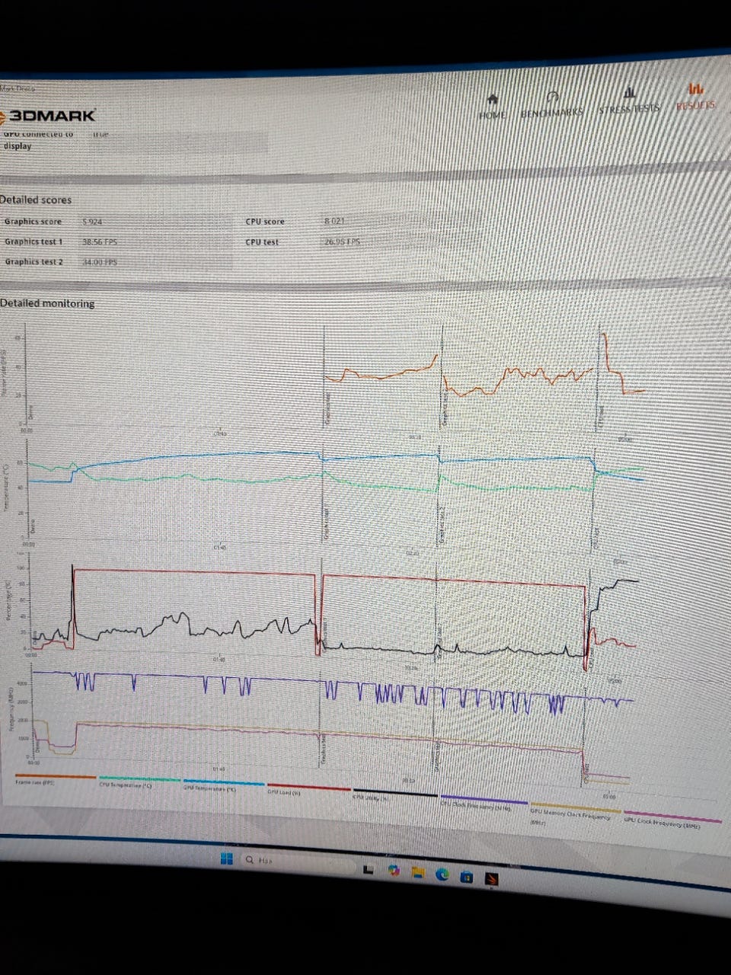Click the 3DMark icon in the taskbar
Image resolution: width=731 pixels, height=975 pixels.
click(x=493, y=879)
